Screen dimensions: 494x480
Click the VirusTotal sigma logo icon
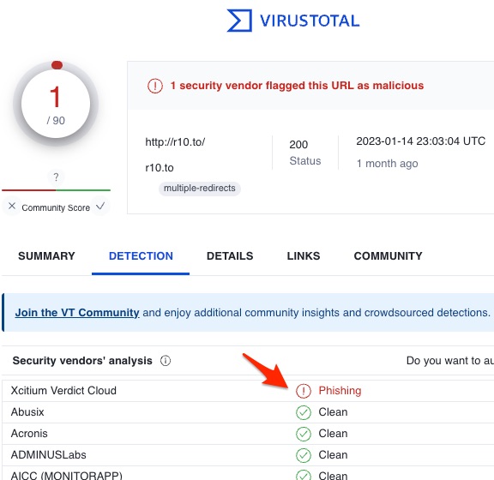(239, 21)
